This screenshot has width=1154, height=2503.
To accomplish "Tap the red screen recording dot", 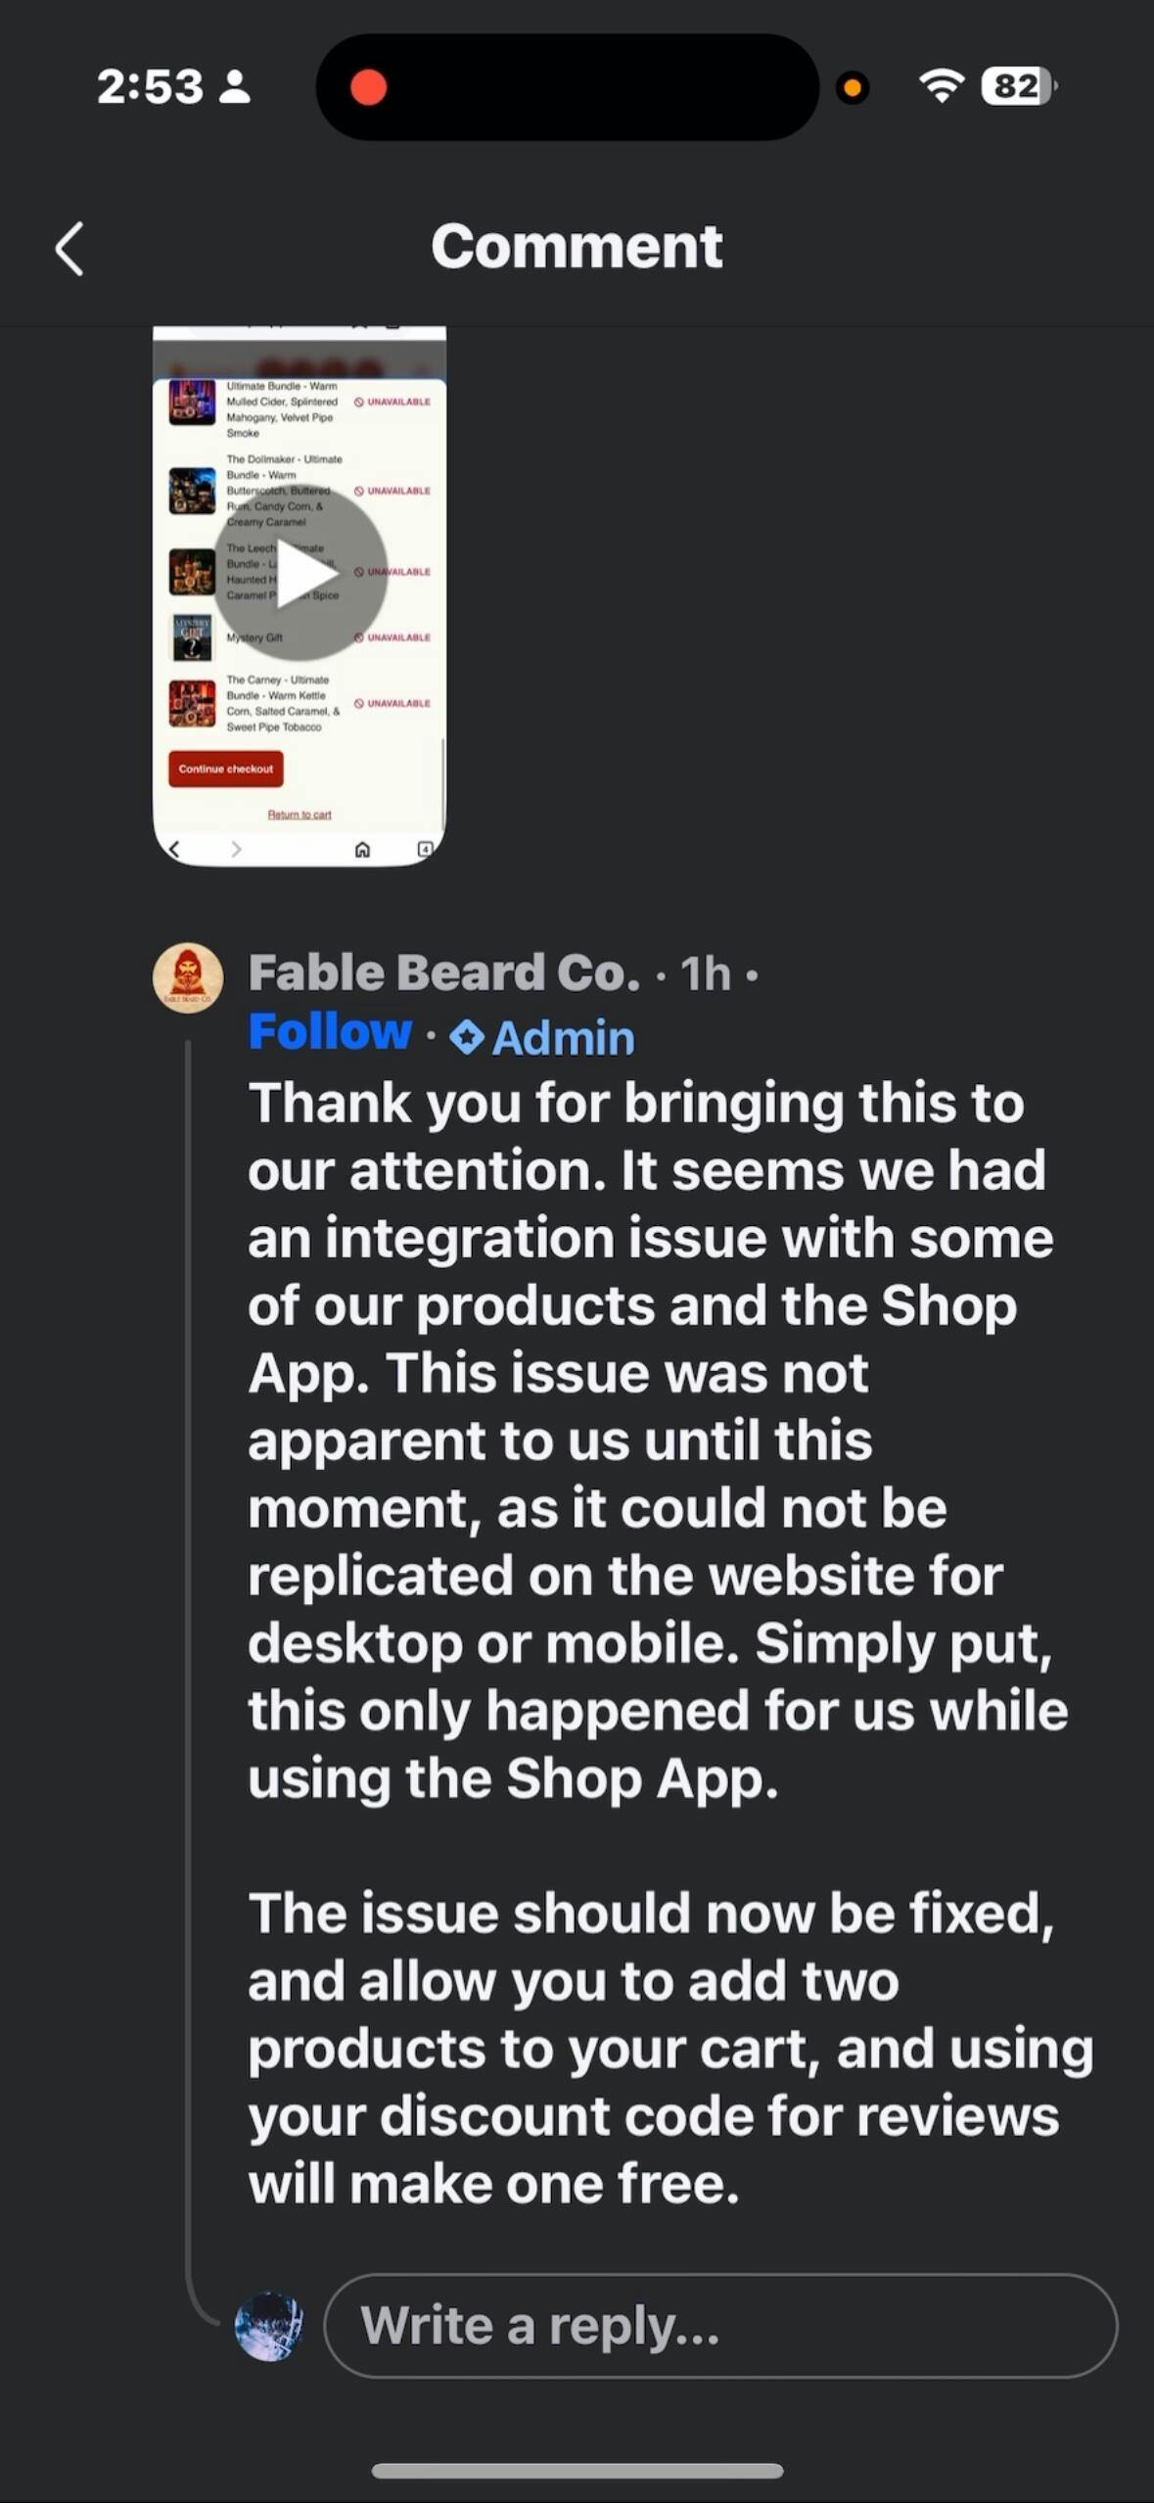I will pyautogui.click(x=369, y=87).
